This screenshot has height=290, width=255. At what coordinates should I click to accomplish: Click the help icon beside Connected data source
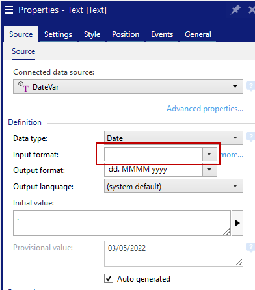(x=250, y=86)
